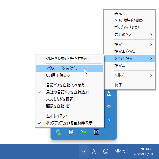Expand the 設定 submenu with arrow
The height and width of the screenshot is (159, 159).
(x=129, y=45)
